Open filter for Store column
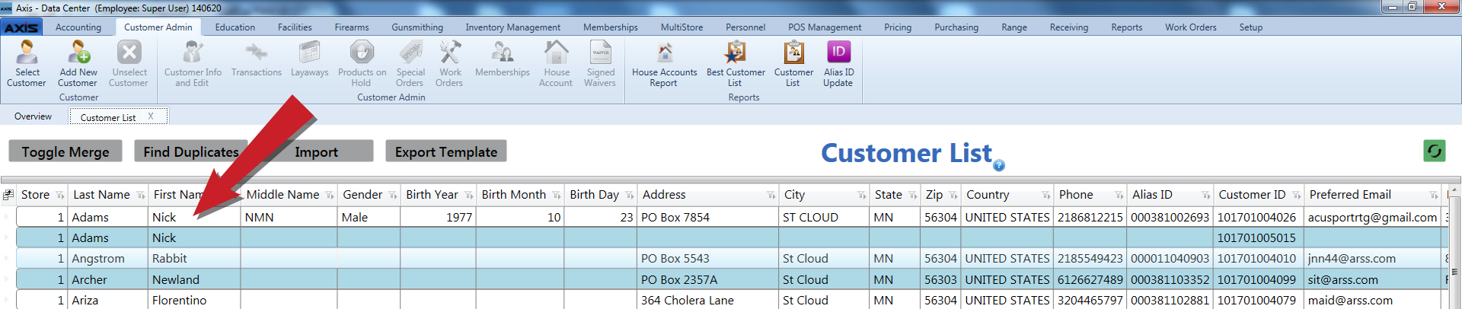Screen dimensions: 1462x309 [59, 196]
